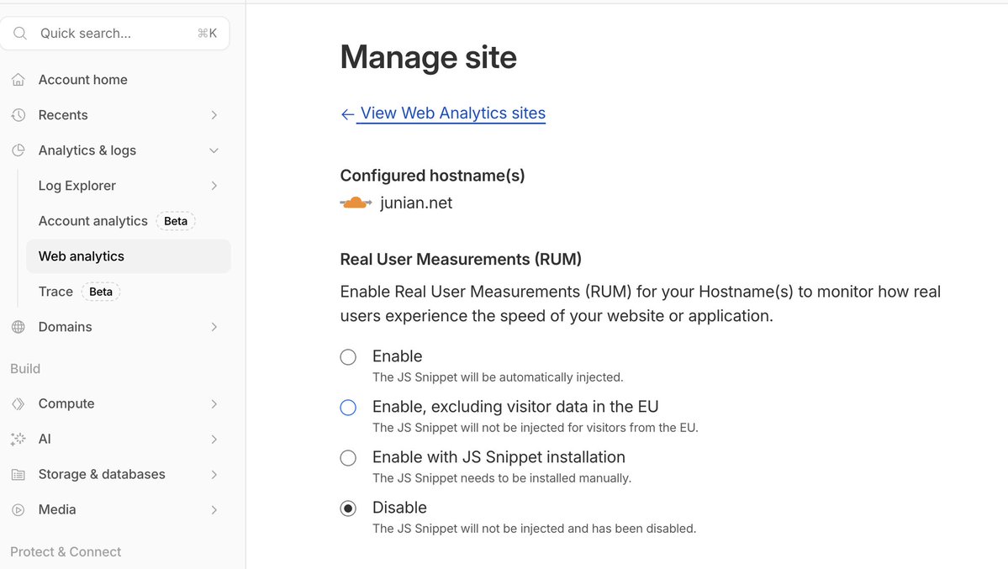Image resolution: width=1008 pixels, height=569 pixels.
Task: Go to Web analytics sidebar item
Action: pyautogui.click(x=82, y=256)
